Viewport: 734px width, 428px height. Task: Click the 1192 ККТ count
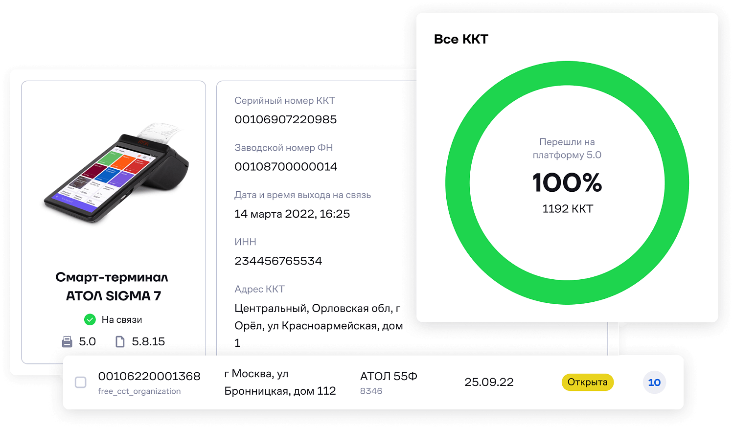568,209
